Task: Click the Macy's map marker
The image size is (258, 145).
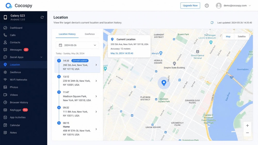Action: [x=161, y=53]
